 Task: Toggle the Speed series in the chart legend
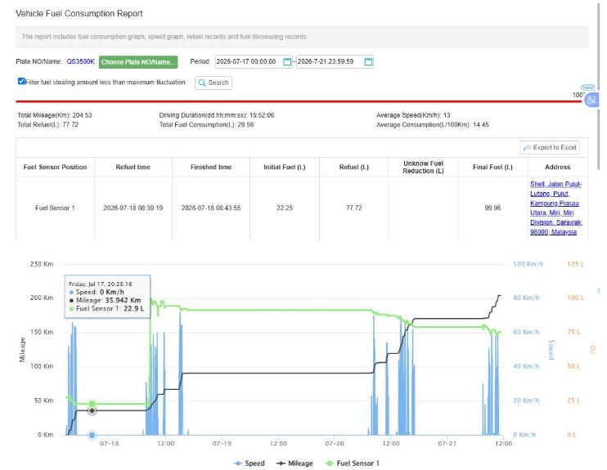250,463
